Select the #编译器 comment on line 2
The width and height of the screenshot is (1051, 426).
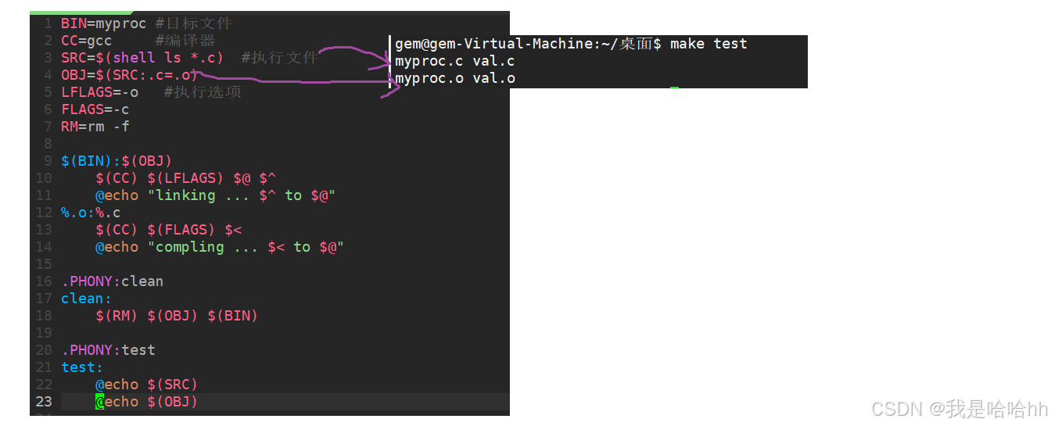[185, 41]
